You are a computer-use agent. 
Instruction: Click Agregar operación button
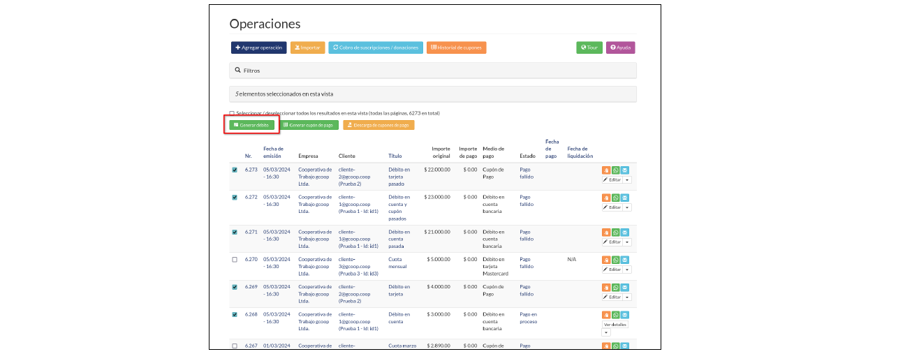tap(259, 47)
